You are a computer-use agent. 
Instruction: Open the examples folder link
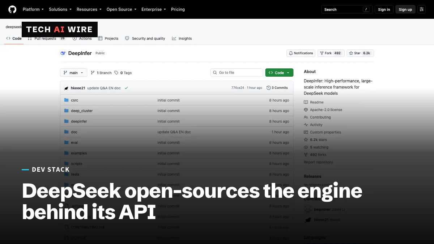79,153
